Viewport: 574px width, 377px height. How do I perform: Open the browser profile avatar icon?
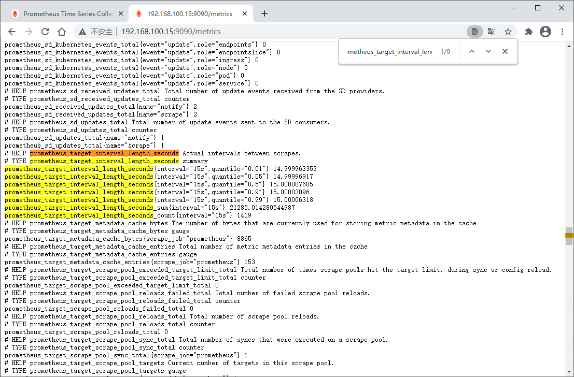(x=545, y=32)
